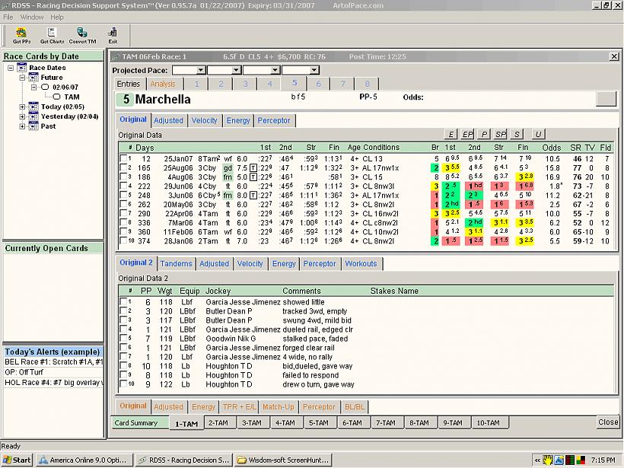Click the SP pace filter button
Viewport: 624px width, 468px height.
pyautogui.click(x=500, y=134)
